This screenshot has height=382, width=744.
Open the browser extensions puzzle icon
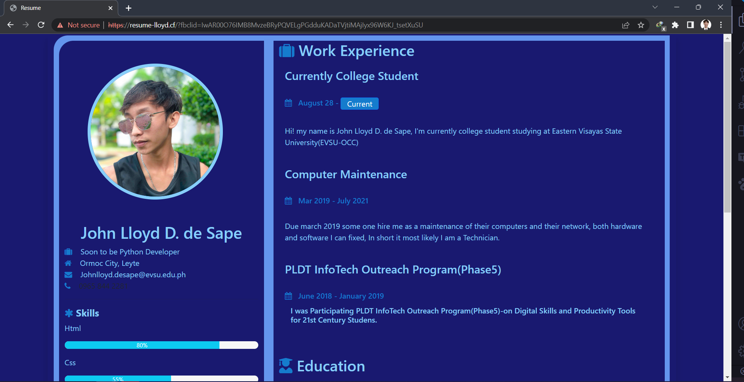(675, 25)
